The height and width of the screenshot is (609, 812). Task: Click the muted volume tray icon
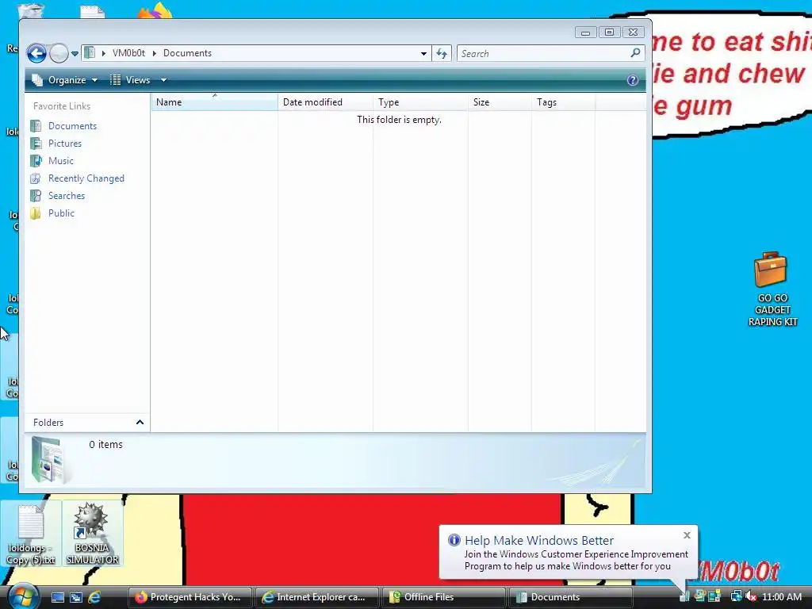pos(751,596)
